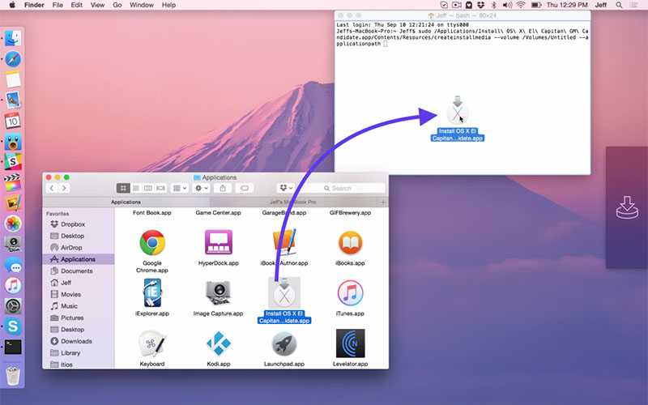This screenshot has width=648, height=405.
Task: Click the Launchpad.app rocket icon
Action: click(284, 343)
